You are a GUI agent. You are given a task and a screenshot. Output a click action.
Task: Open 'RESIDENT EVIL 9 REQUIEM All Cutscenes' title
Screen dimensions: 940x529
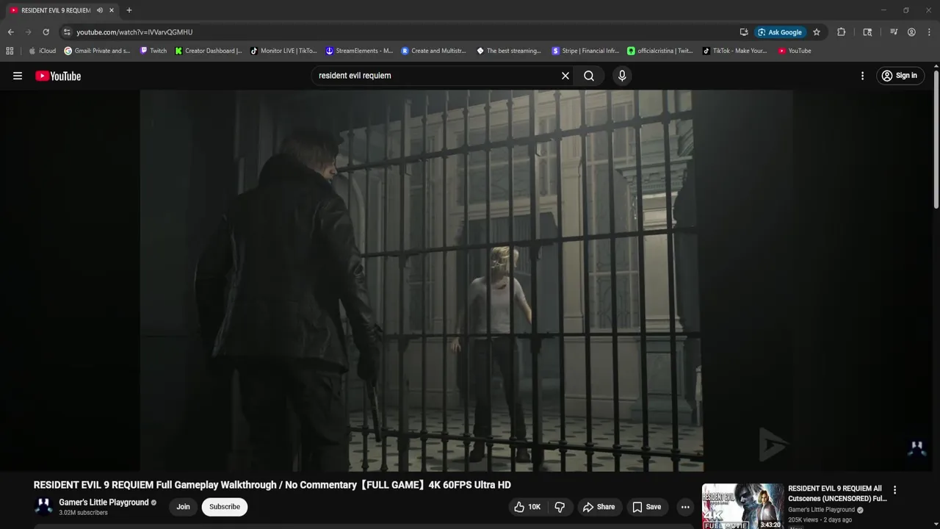point(837,494)
